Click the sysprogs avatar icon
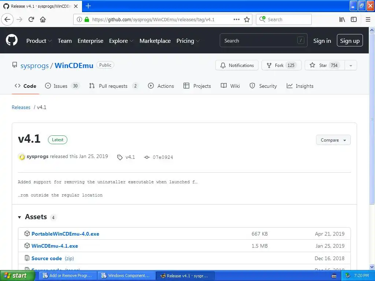Screen dimensions: 375x281 coord(22,157)
